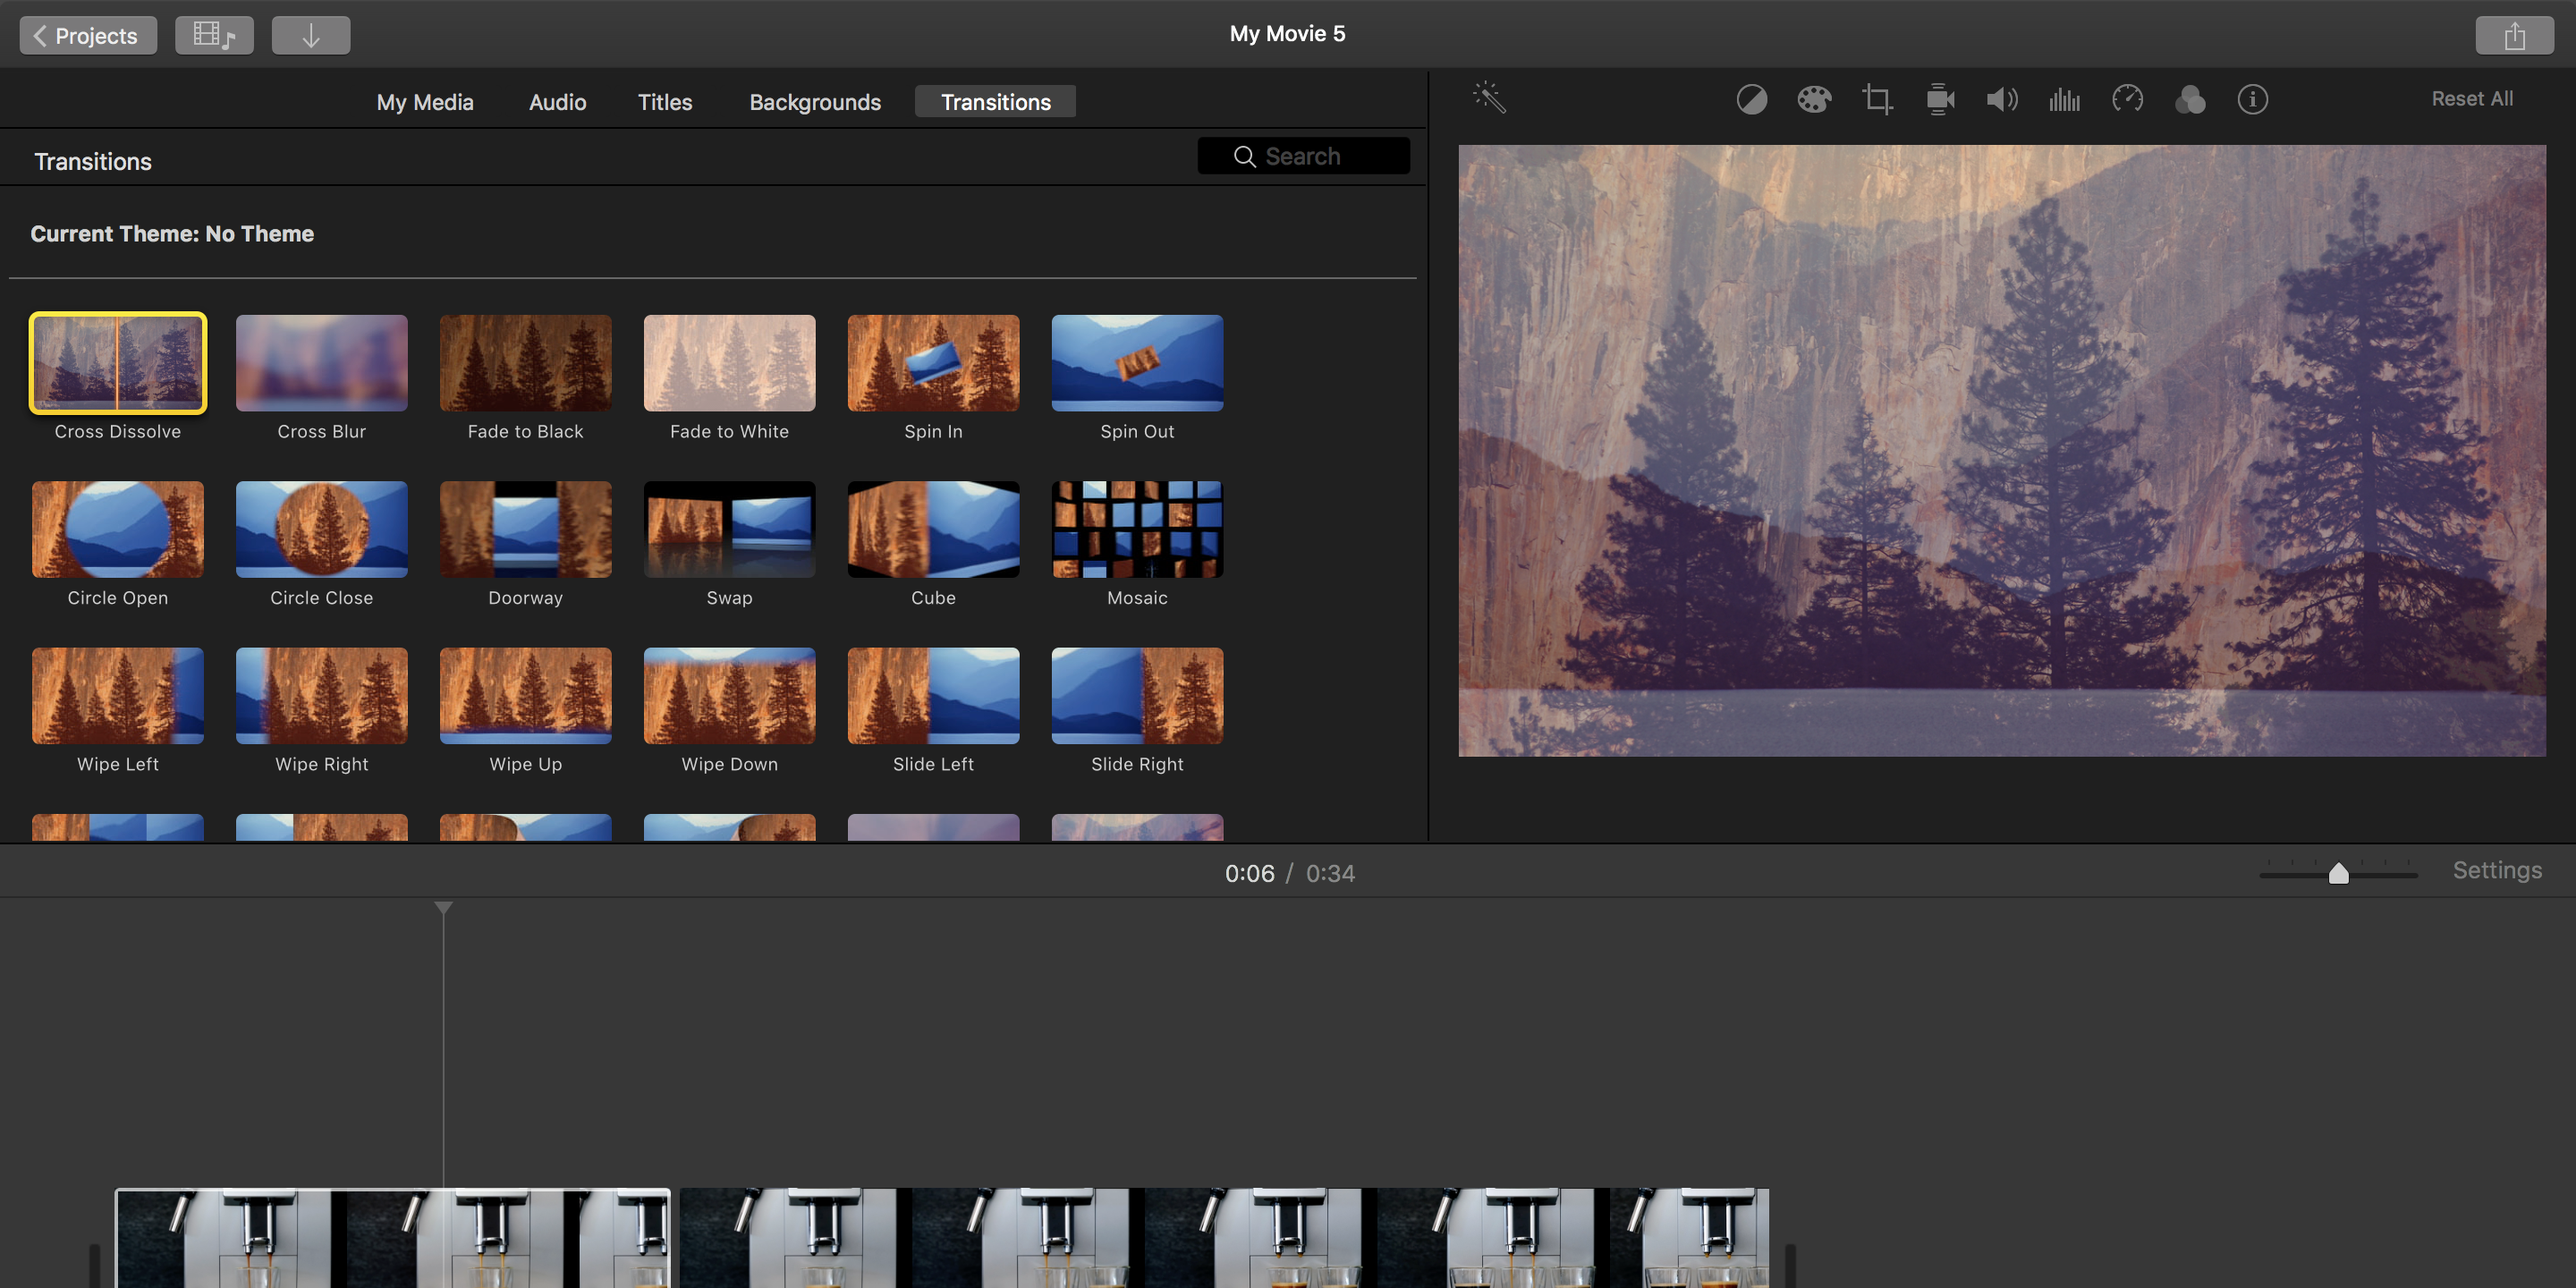Share the project using the export icon
The image size is (2576, 1288).
coord(2515,34)
